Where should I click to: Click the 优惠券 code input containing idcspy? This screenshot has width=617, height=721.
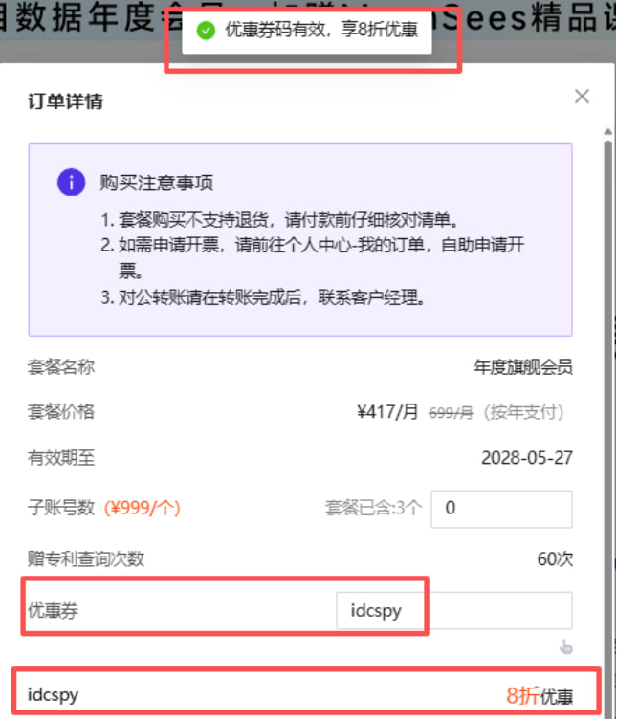(454, 611)
